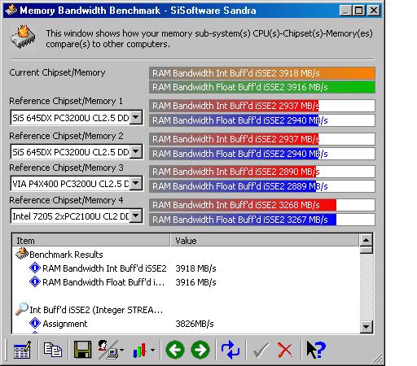Click the copy to clipboard icon
The image size is (417, 366).
[53, 350]
